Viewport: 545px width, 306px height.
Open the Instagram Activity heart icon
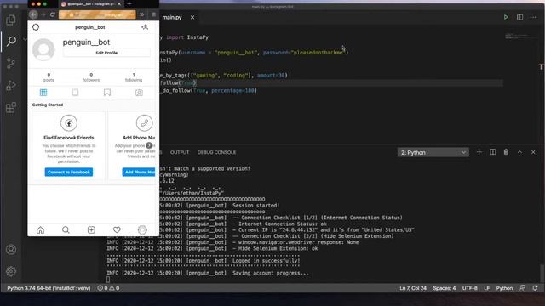(117, 229)
